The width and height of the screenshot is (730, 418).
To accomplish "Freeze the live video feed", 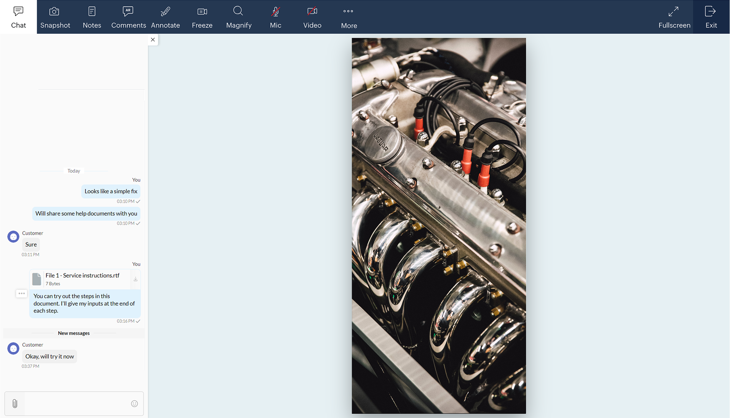I will pos(202,17).
